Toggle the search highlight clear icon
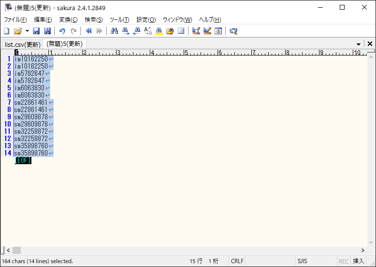The width and height of the screenshot is (376, 267). click(159, 31)
